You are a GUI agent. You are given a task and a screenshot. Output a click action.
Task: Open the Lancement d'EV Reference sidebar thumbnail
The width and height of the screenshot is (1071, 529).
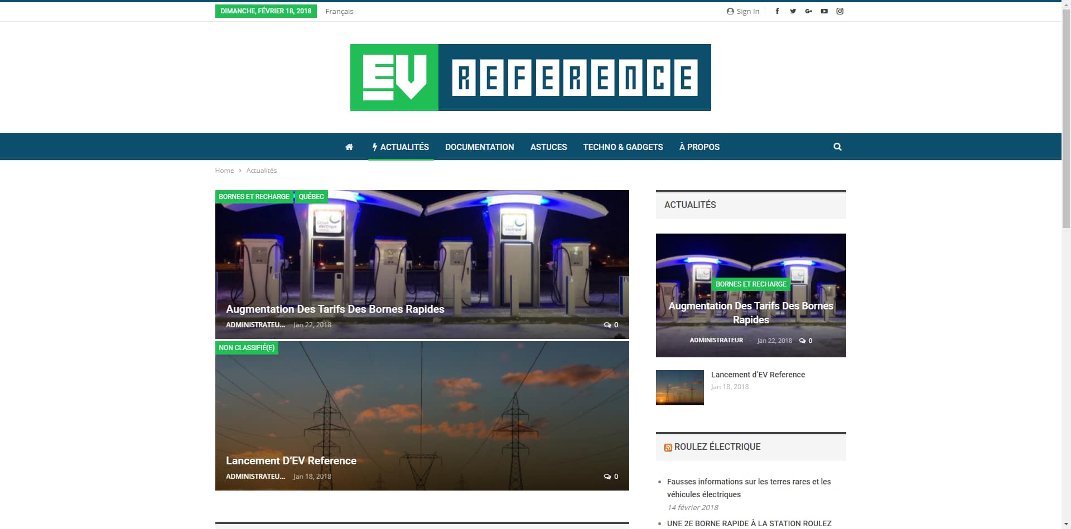679,387
